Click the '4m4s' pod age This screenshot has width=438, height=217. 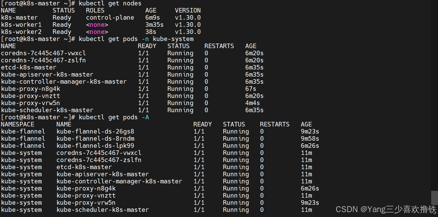(253, 103)
